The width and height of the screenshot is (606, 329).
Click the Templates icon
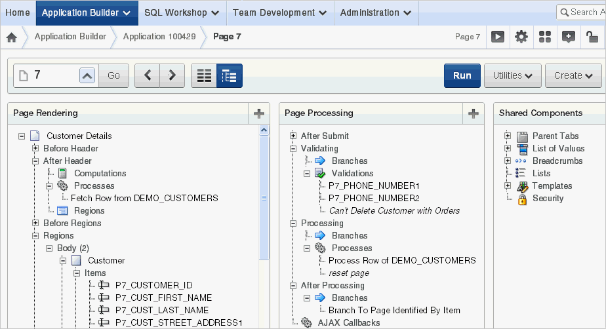point(522,186)
